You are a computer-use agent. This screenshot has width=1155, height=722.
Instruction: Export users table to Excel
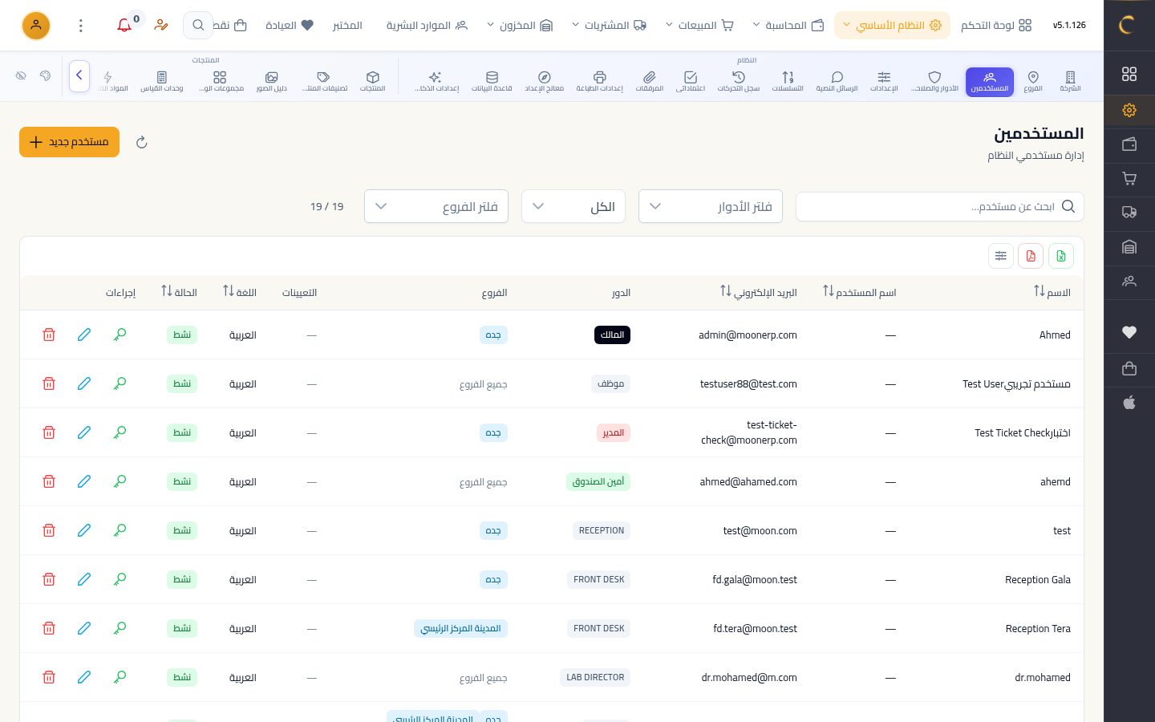[1061, 256]
